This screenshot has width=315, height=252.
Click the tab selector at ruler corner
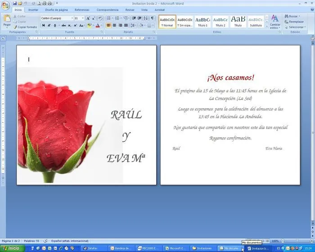click(3, 38)
